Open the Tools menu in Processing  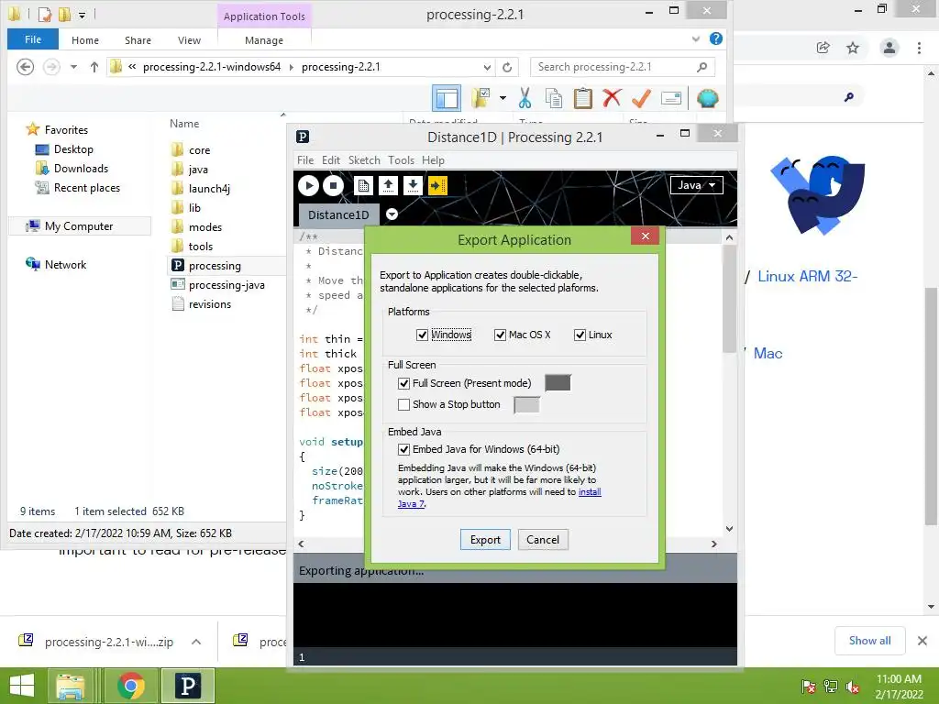(401, 160)
